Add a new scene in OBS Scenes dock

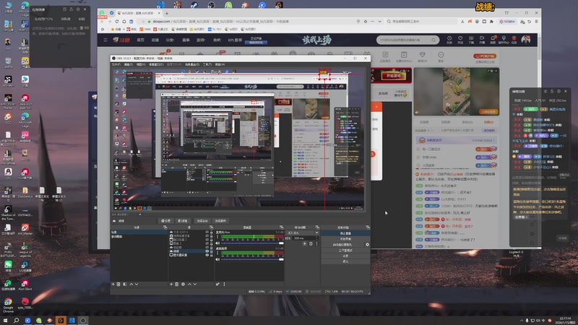point(113,284)
